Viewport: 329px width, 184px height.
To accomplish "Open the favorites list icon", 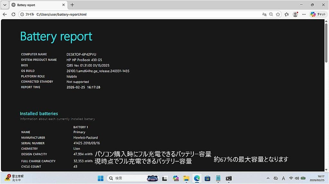I will (287, 14).
